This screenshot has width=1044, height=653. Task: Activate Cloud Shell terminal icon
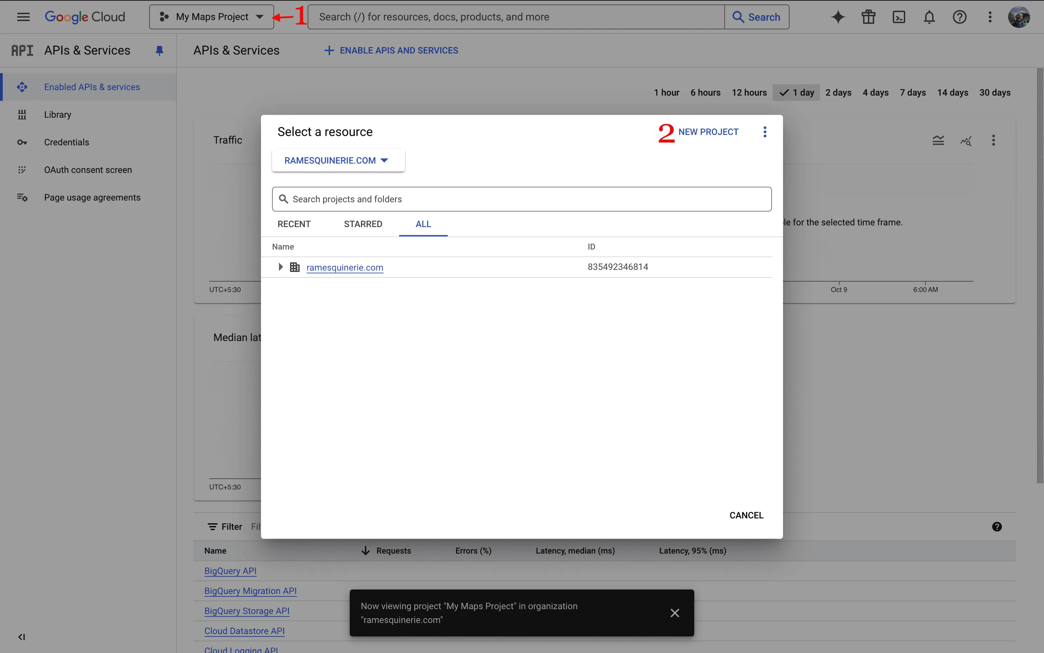(x=899, y=17)
